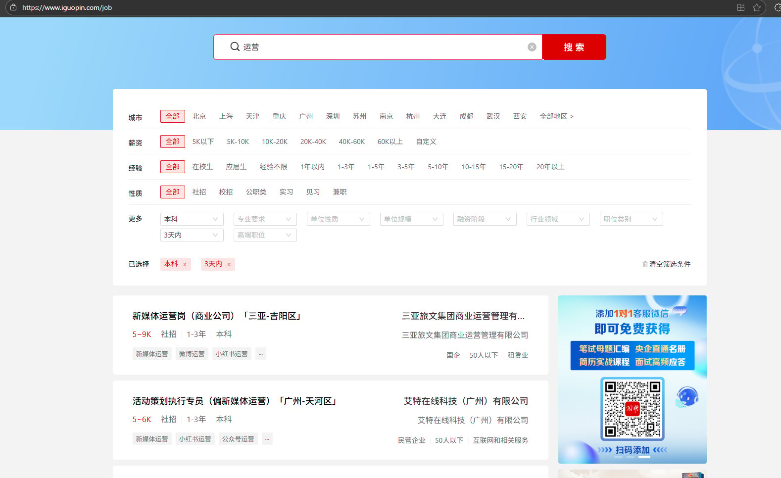
Task: Open 三亚旅文集团商业运营管理有... company heading
Action: click(464, 316)
